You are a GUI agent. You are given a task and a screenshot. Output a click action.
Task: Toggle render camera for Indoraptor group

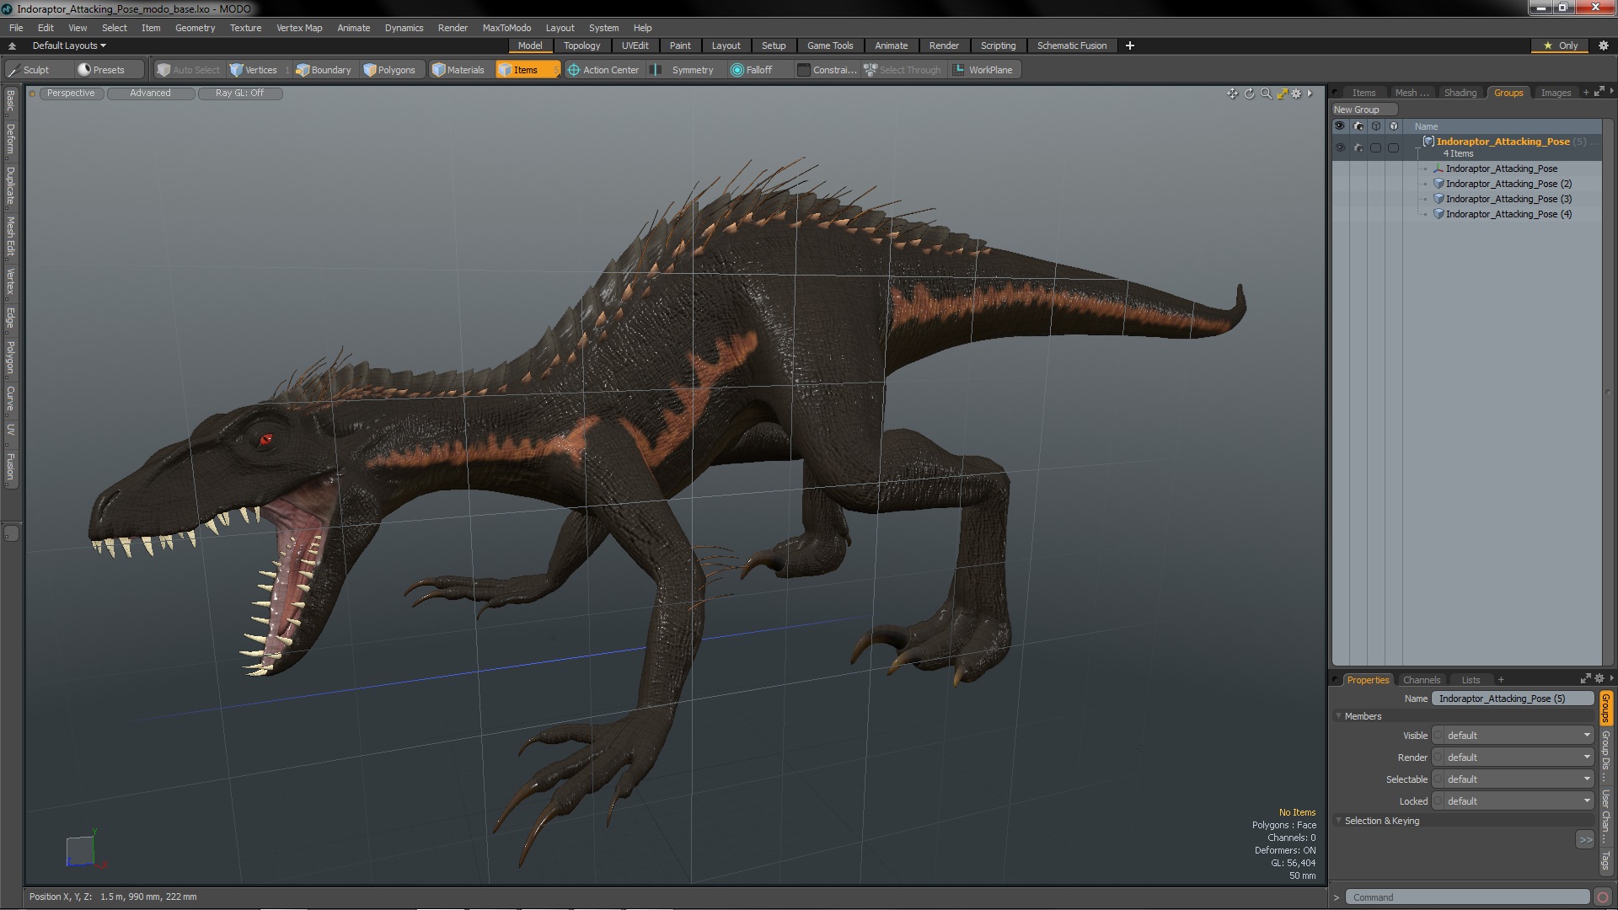(x=1358, y=147)
